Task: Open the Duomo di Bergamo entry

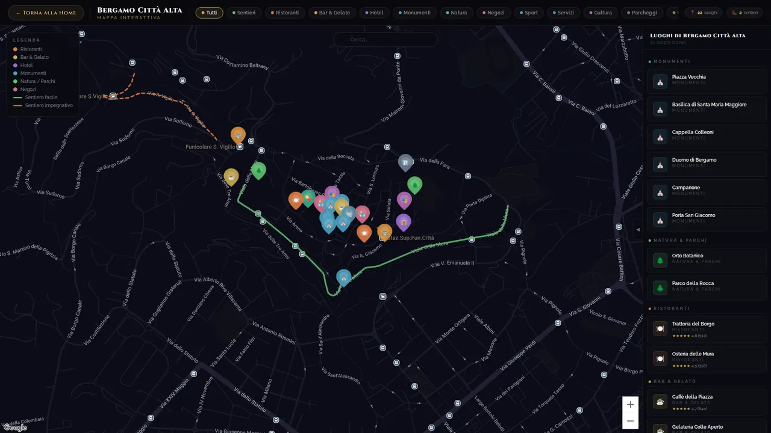Action: coord(707,164)
